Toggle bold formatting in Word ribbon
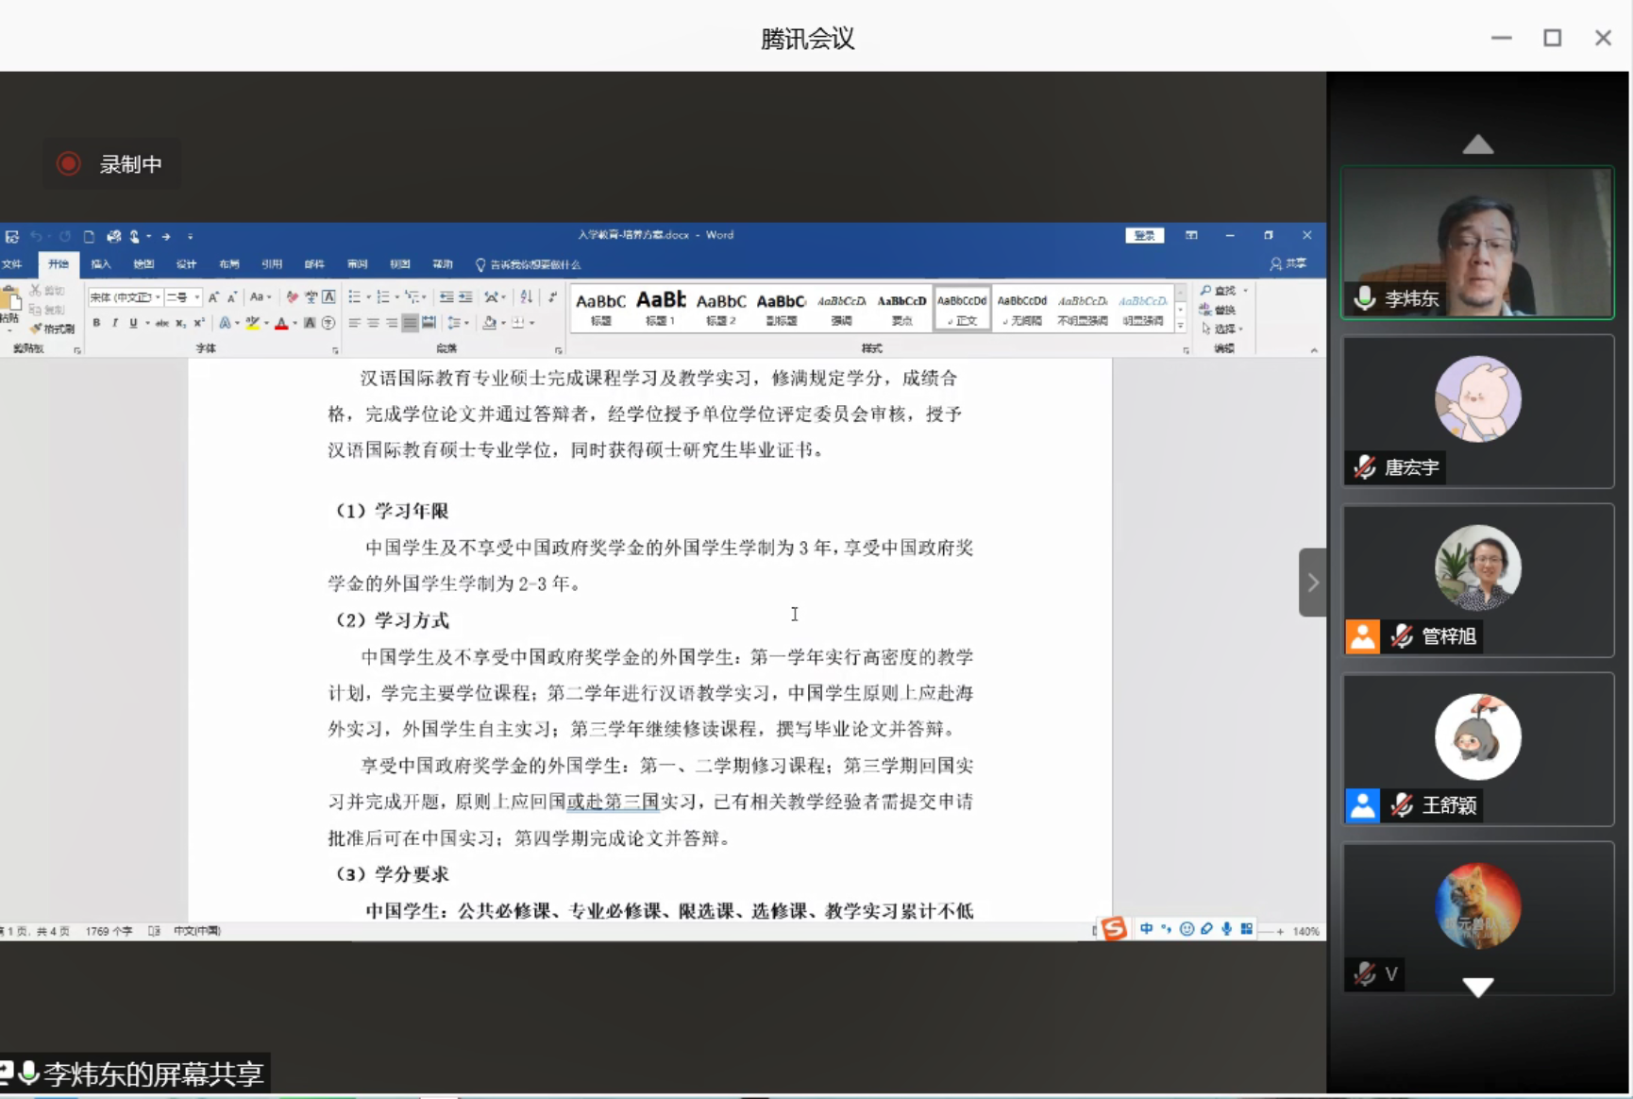The width and height of the screenshot is (1633, 1099). [x=96, y=323]
